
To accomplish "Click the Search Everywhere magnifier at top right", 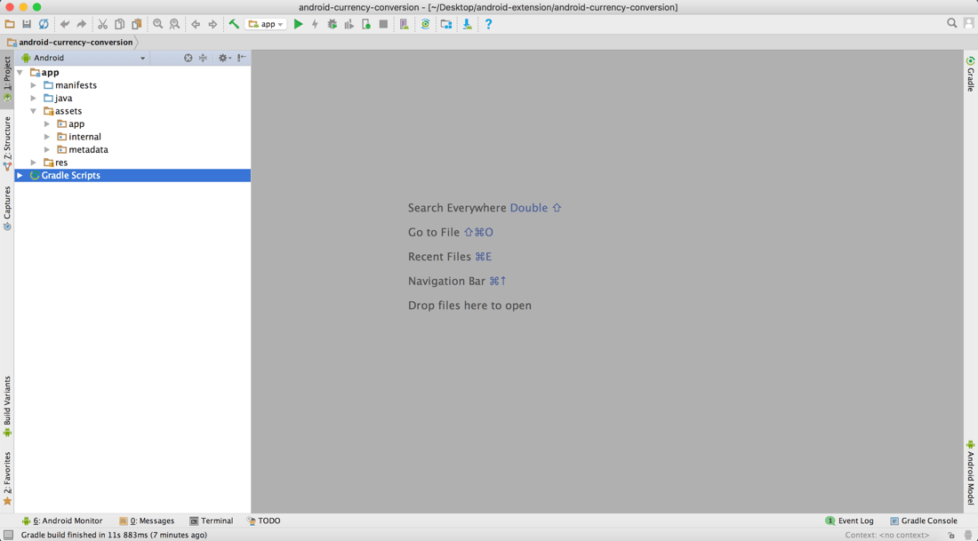I will [x=952, y=23].
